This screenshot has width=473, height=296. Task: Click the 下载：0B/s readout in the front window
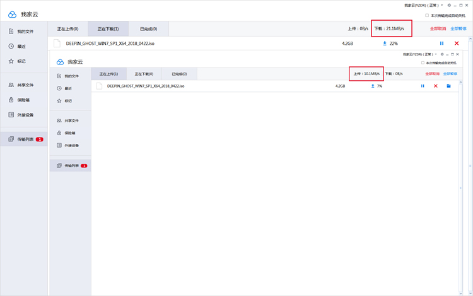pos(394,74)
